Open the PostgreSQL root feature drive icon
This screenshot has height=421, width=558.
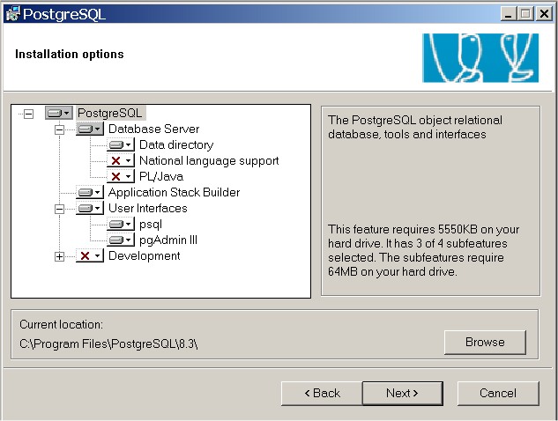coord(59,113)
